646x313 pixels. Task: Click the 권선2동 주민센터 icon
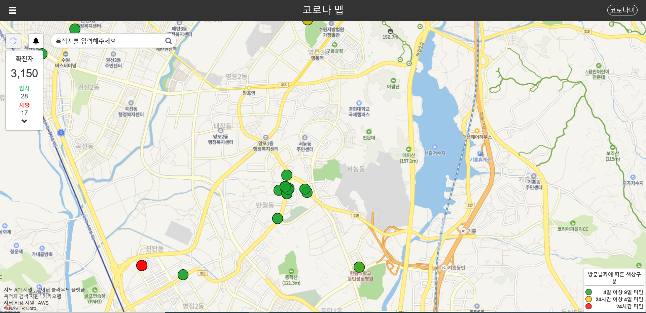113,54
